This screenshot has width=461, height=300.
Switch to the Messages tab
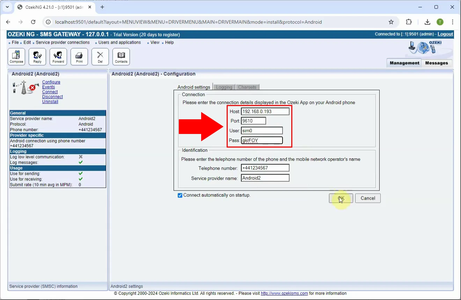coord(437,63)
